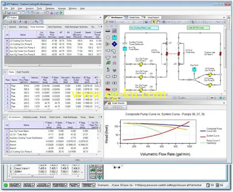Select the Reservoir junction tool in toolbox
Screen dimensions: 233x192
(114, 38)
